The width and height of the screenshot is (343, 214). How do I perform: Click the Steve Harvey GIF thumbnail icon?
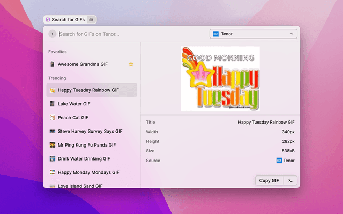(x=53, y=131)
